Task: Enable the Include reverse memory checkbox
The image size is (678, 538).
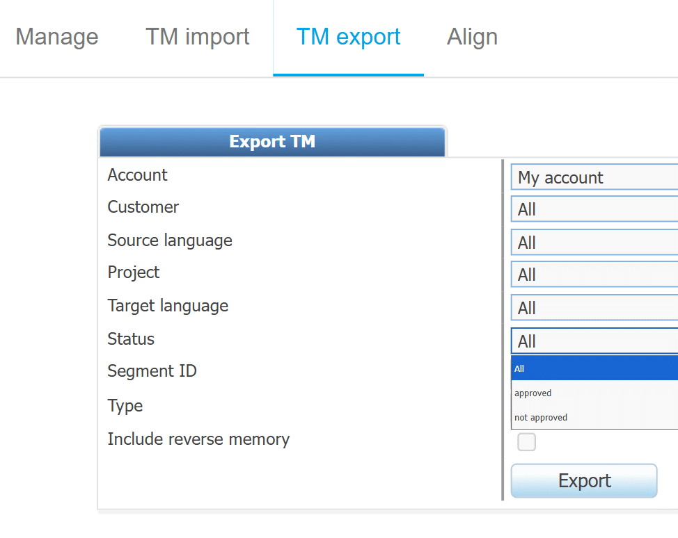Action: coord(527,442)
